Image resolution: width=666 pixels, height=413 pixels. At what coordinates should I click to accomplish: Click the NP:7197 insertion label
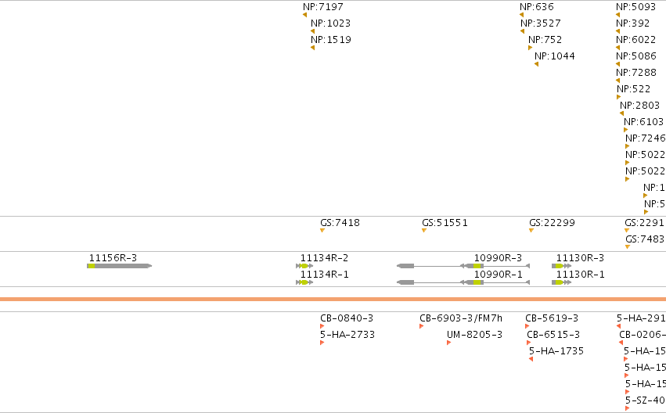pyautogui.click(x=322, y=7)
